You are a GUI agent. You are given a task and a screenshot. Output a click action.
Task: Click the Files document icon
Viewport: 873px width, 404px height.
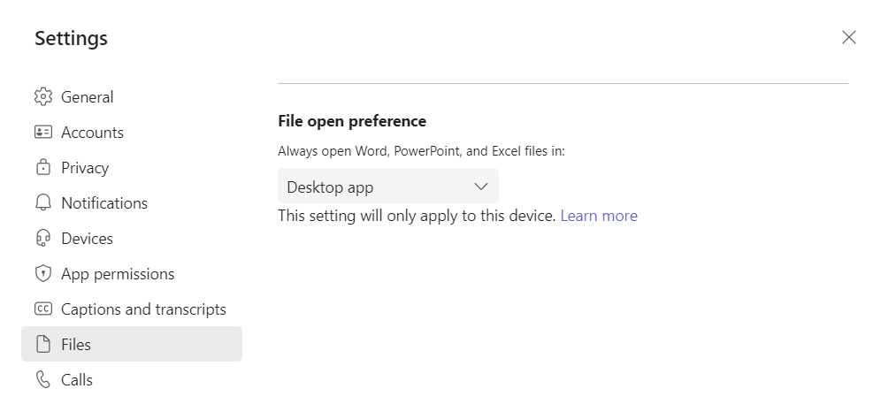(x=42, y=345)
